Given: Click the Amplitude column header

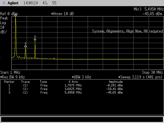Looking at the screenshot, I should coord(116,82).
